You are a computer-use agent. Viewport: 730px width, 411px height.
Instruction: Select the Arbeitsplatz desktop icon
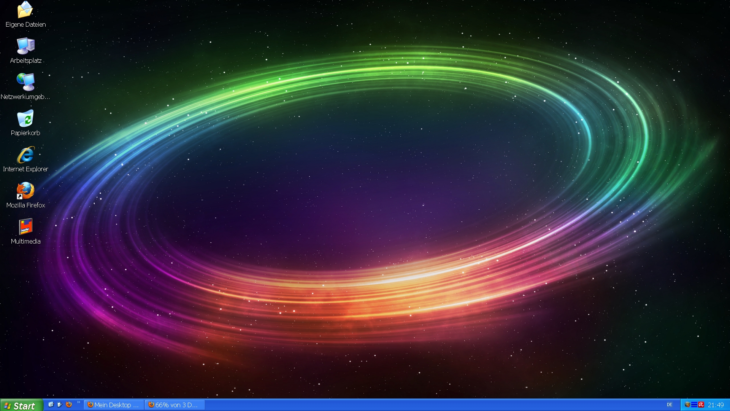pyautogui.click(x=25, y=46)
